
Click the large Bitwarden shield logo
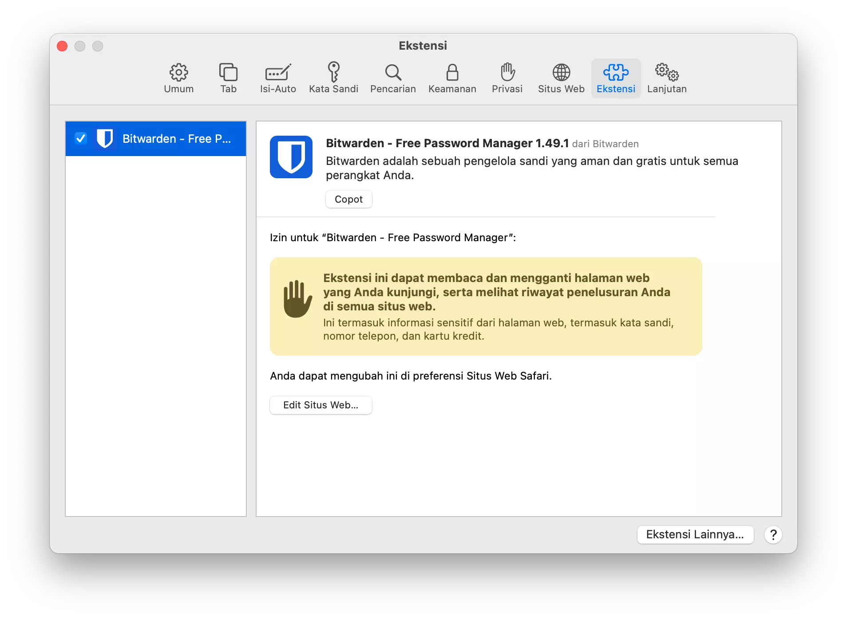pyautogui.click(x=291, y=157)
